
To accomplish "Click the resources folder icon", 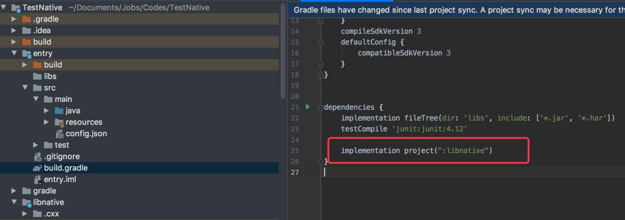I will pos(59,122).
